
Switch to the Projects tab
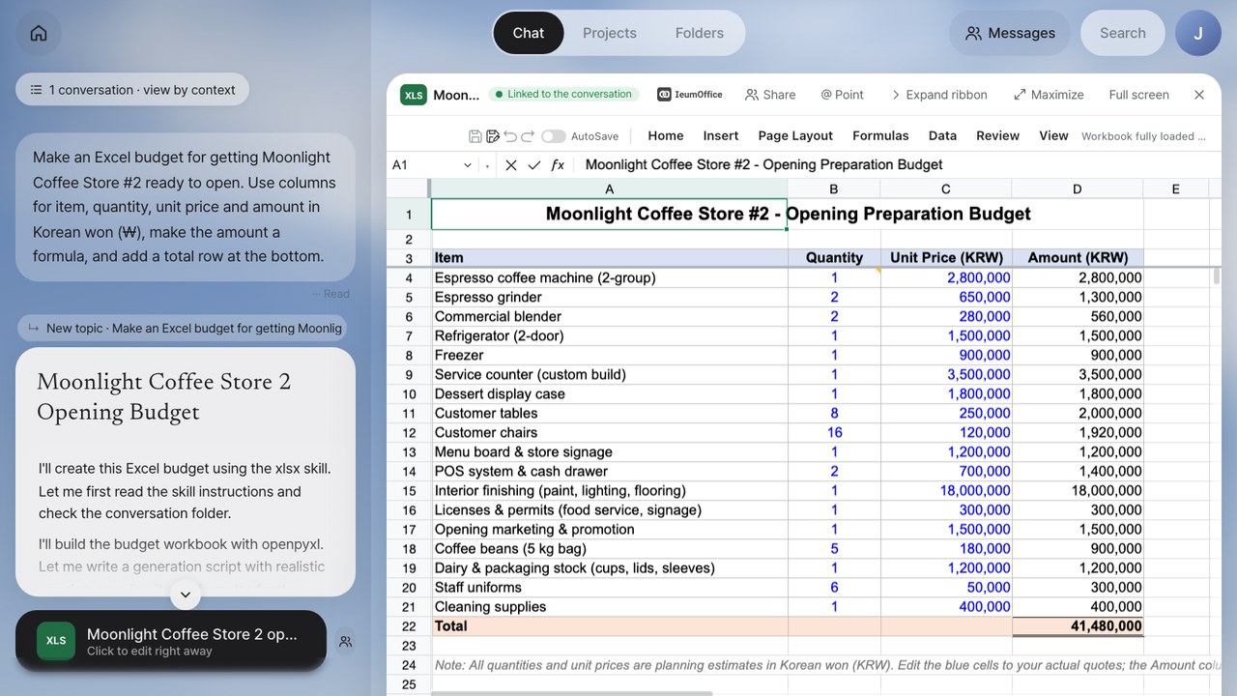[610, 33]
